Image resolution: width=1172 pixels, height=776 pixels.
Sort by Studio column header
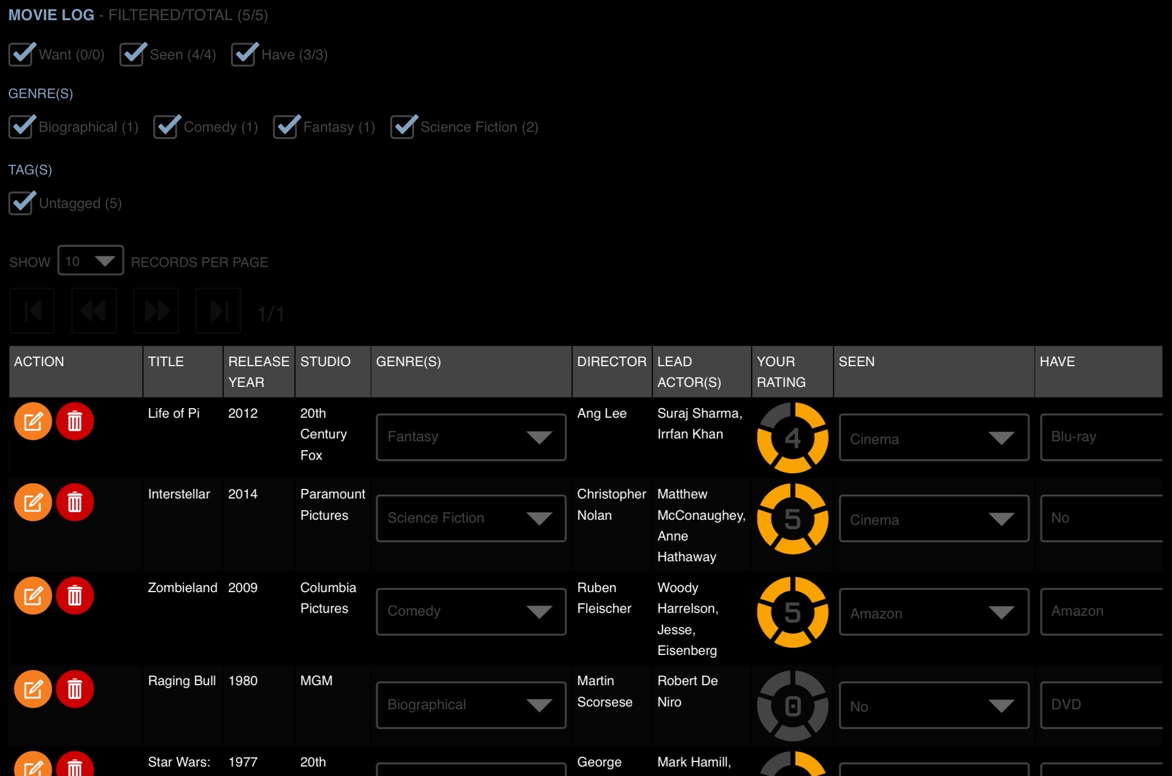(333, 372)
